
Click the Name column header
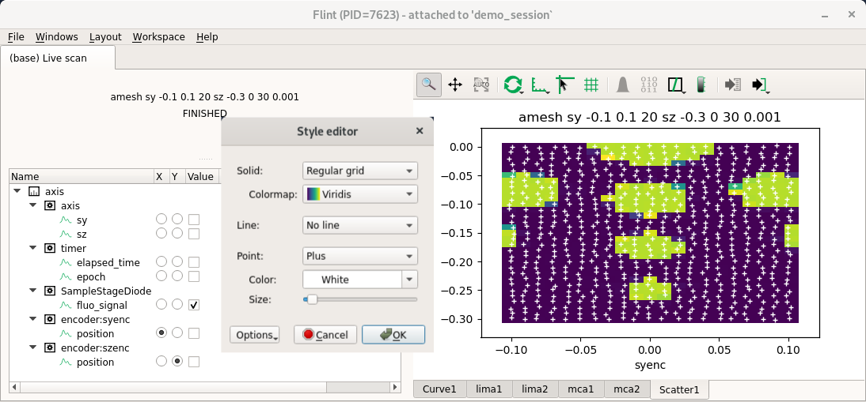click(82, 177)
